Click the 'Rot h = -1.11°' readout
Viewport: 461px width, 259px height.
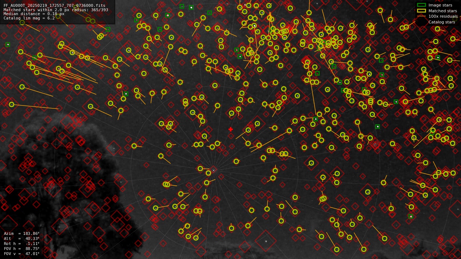coord(22,244)
